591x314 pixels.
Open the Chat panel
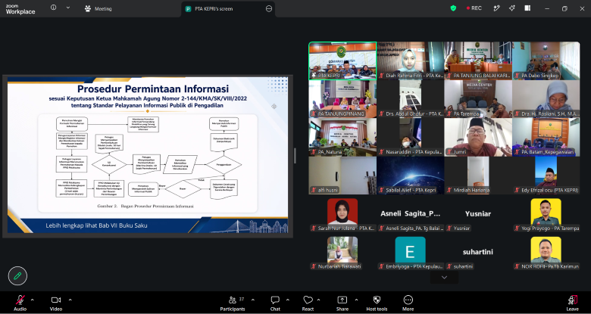click(x=275, y=303)
